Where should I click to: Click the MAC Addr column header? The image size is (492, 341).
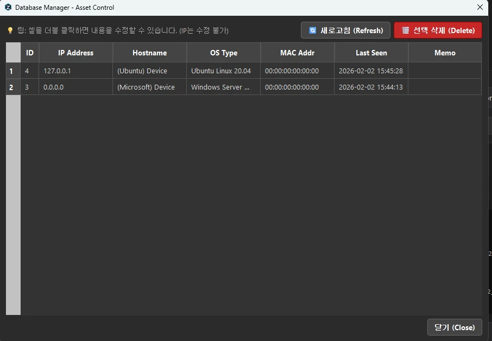click(297, 53)
